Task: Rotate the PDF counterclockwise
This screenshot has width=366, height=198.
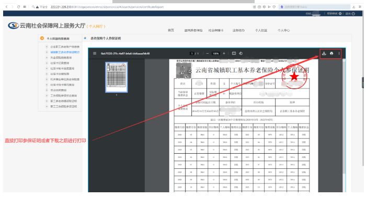Action: pyautogui.click(x=241, y=53)
